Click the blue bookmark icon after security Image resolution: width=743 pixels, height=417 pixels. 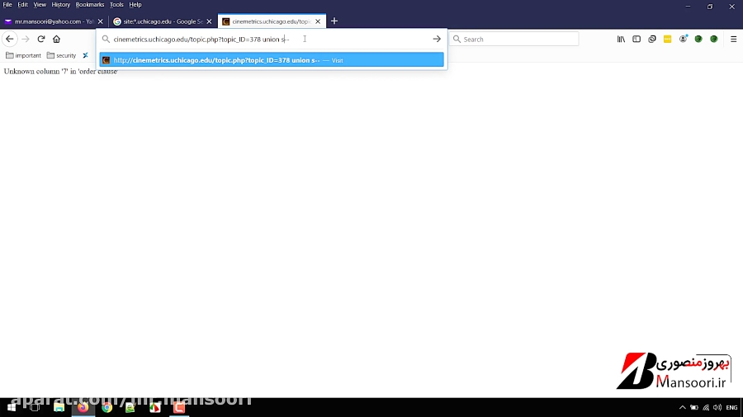[85, 55]
